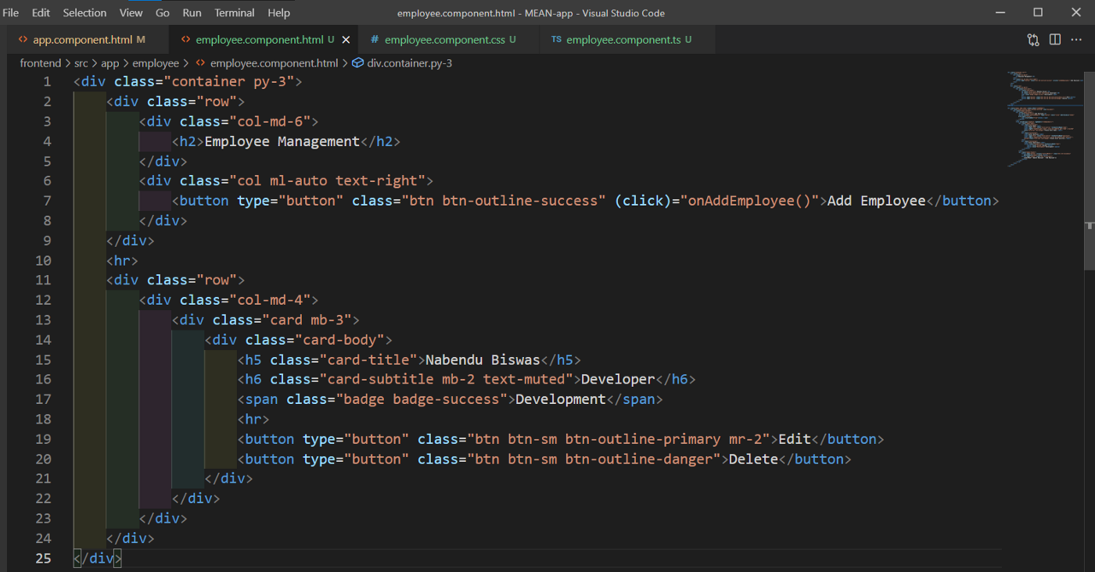
Task: Switch to the employee.component.css tab
Action: (450, 40)
